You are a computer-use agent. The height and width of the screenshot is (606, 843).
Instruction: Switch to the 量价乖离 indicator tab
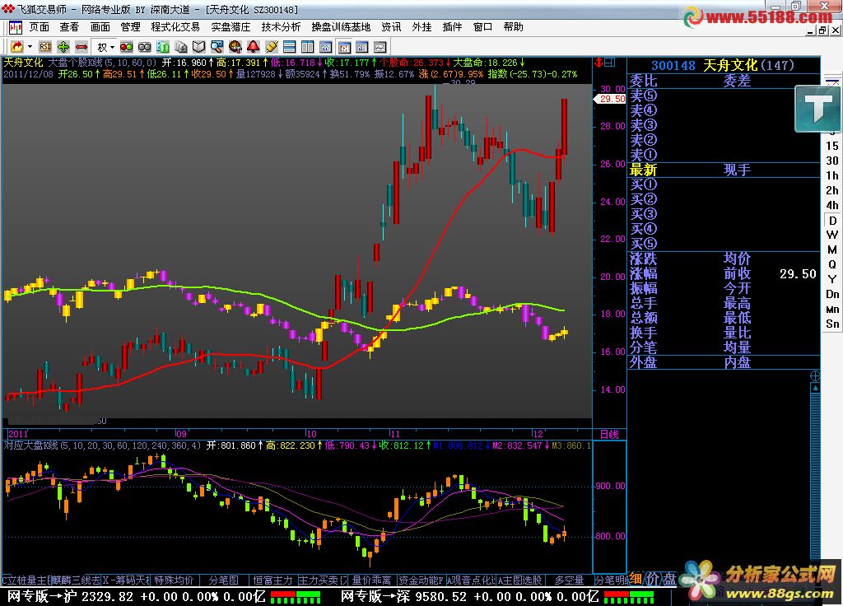371,580
